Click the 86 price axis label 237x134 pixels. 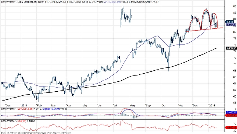pyautogui.click(x=235, y=13)
